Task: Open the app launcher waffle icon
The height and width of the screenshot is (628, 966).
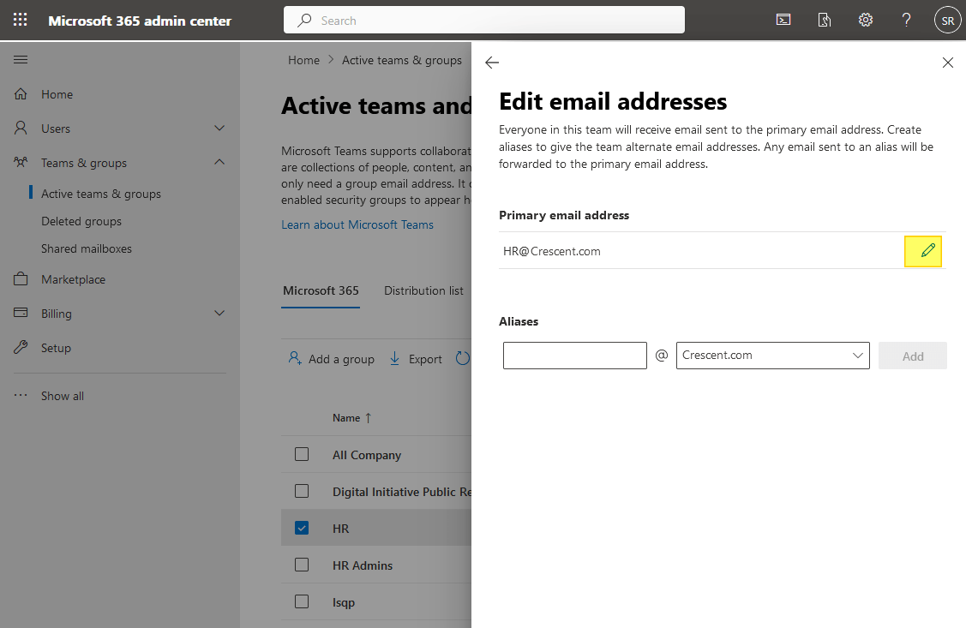Action: [19, 19]
